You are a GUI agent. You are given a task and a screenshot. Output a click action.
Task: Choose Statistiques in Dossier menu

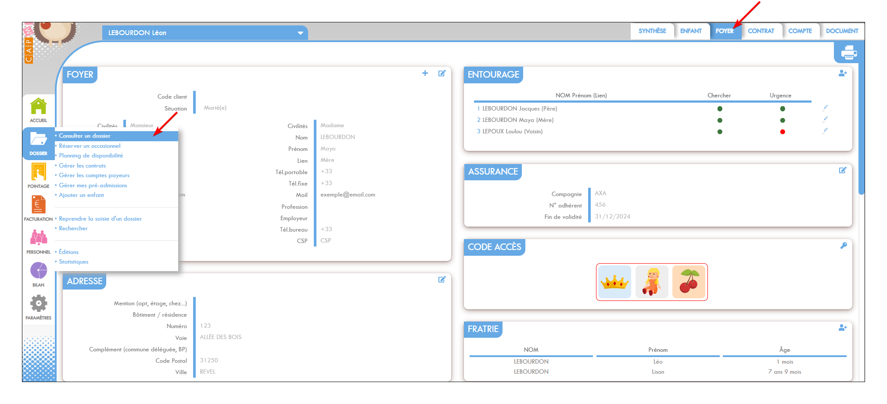click(x=74, y=262)
